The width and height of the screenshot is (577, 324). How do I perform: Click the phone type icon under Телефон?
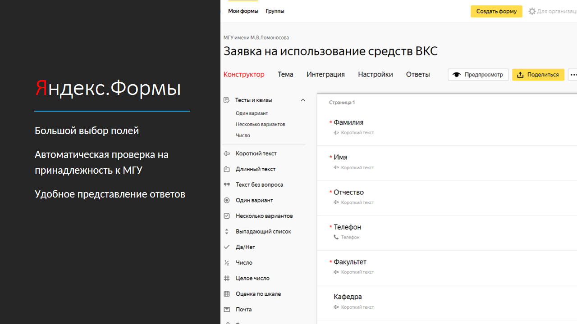tap(336, 237)
